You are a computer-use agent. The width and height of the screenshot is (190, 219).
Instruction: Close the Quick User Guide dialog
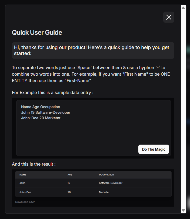pos(169,17)
